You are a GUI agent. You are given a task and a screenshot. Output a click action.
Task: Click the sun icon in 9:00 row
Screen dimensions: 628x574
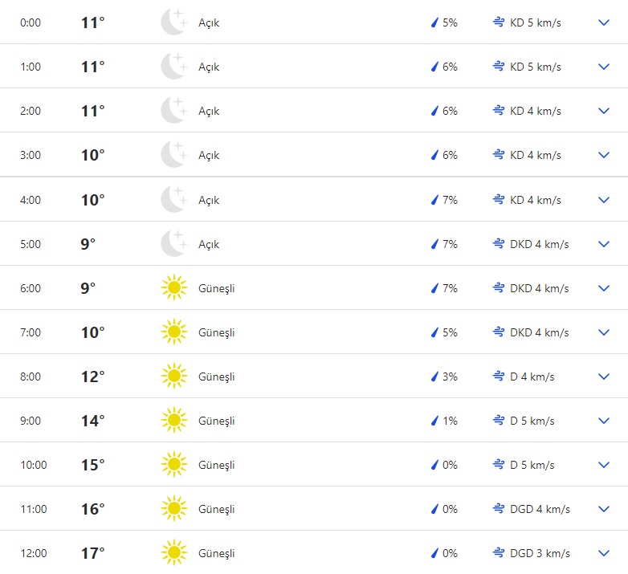tap(173, 420)
